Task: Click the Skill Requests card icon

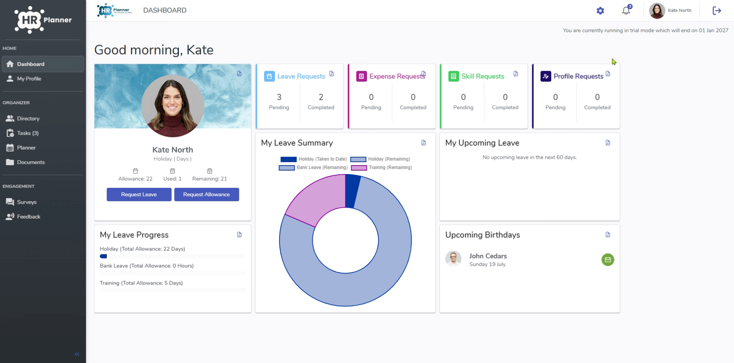Action: (453, 76)
